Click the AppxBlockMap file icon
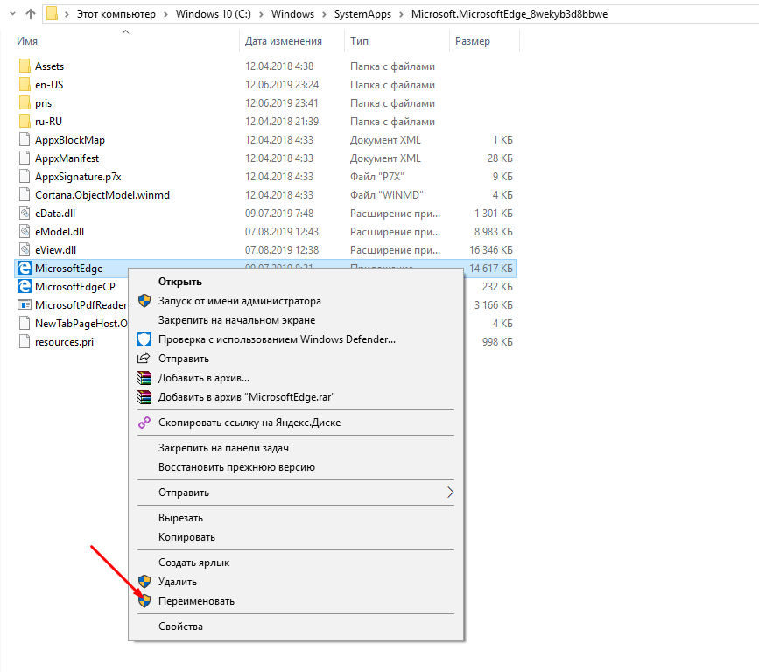 point(25,139)
